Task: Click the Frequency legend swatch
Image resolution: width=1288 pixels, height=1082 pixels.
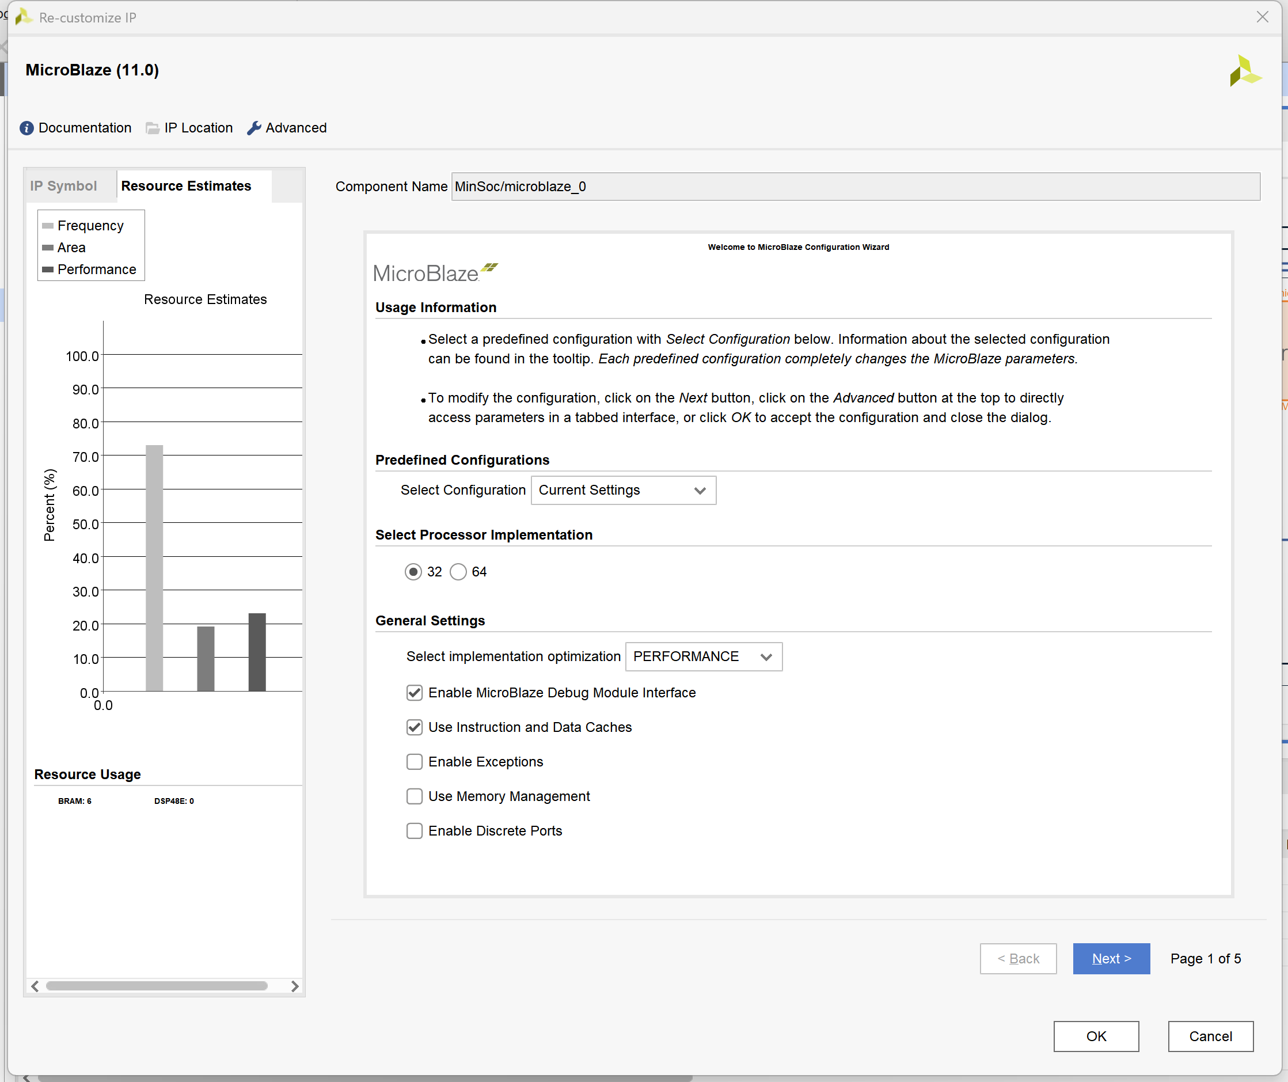Action: coord(48,226)
